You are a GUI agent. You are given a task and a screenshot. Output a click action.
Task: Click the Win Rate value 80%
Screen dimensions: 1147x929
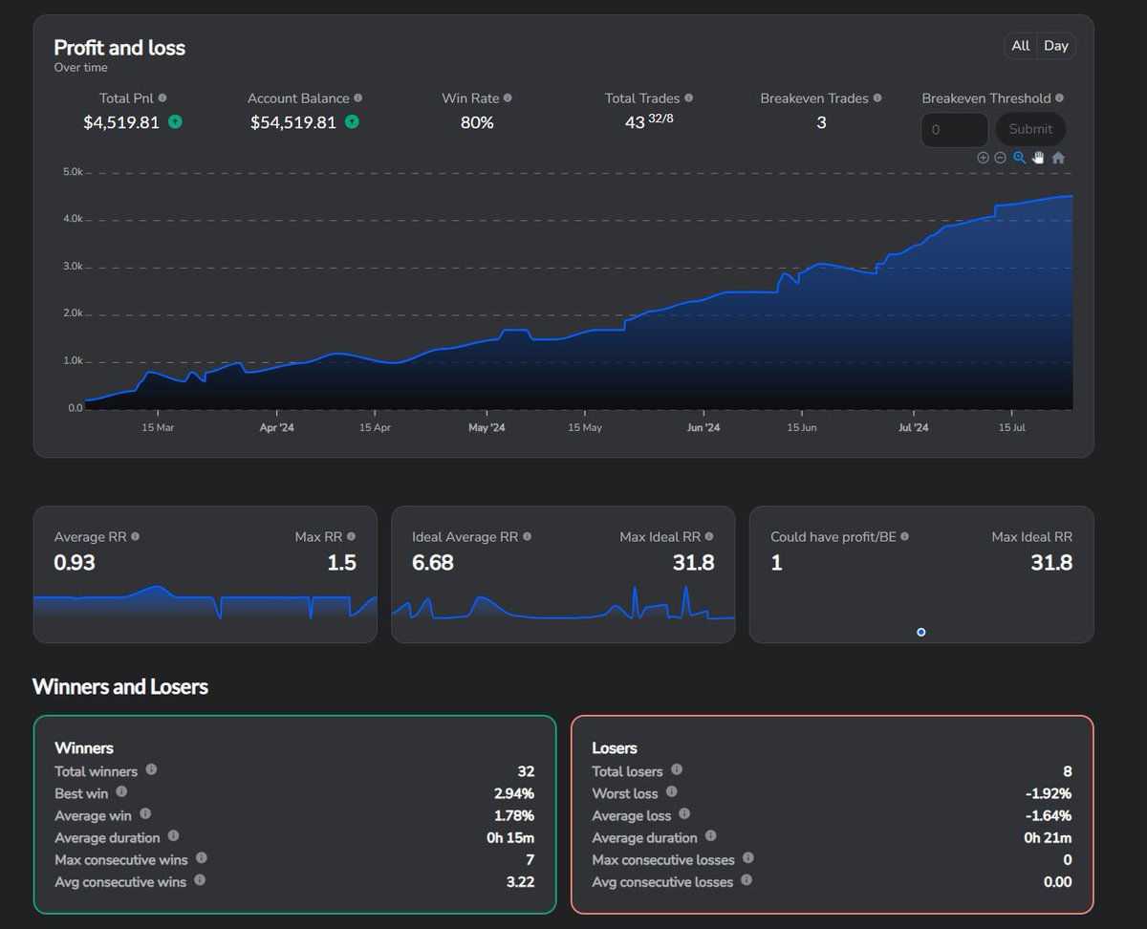coord(477,122)
